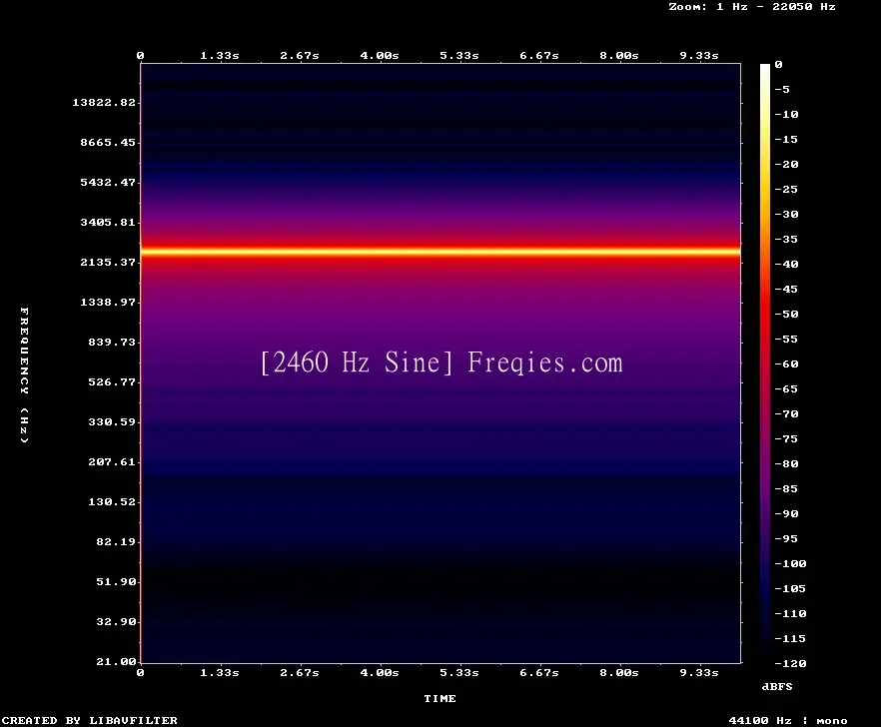Click the 9.33s label on bottom time axis
The width and height of the screenshot is (881, 727).
click(699, 672)
